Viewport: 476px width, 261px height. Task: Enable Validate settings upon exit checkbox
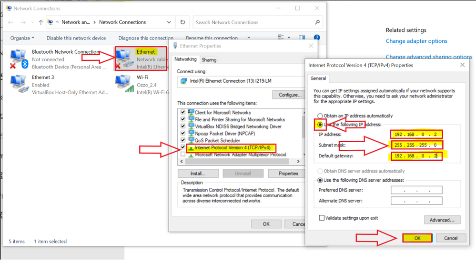tap(322, 218)
